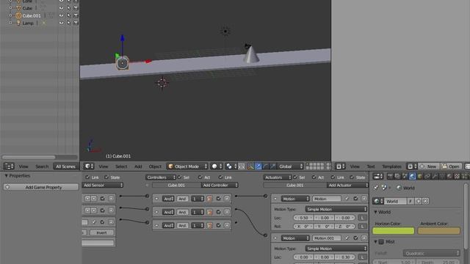Open the 3D viewport Add menu
Screen dimensions: 470x264
point(138,166)
